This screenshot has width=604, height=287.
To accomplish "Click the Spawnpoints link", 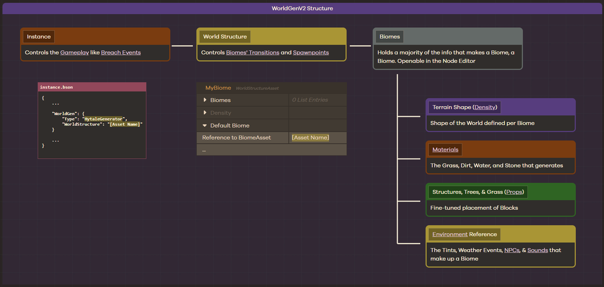I will [311, 52].
